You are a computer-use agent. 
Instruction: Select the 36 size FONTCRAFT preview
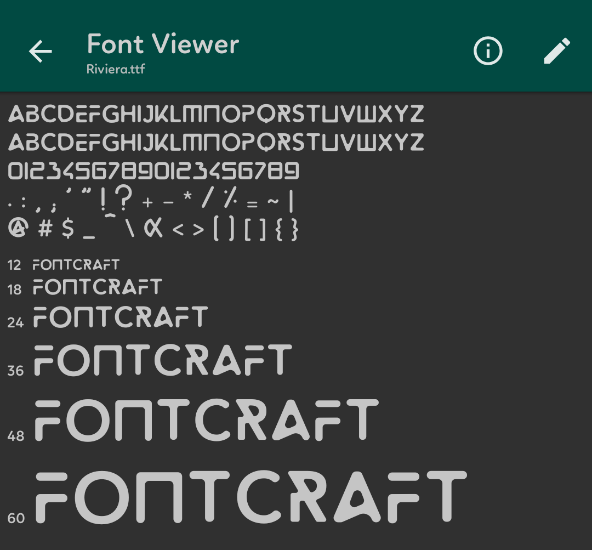[x=163, y=360]
